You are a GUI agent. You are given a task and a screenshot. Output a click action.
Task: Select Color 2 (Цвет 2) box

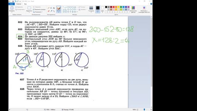103,10
